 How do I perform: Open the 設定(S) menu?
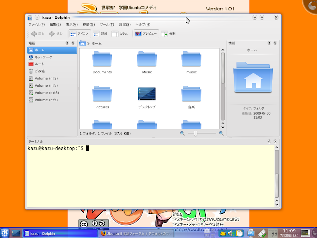coord(125,24)
